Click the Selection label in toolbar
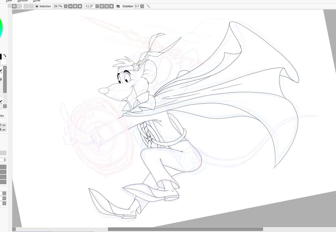Viewport: 336px width, 232px height. pos(45,6)
